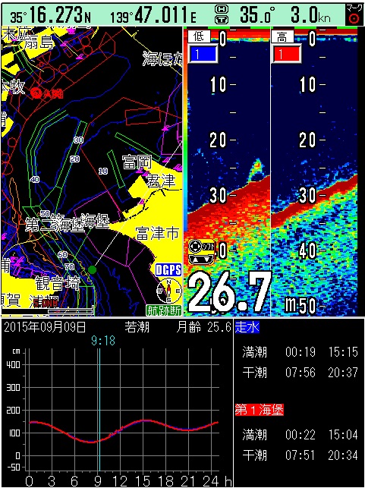Tap the 海ほた label on the chart
The width and height of the screenshot is (365, 488).
coord(162,59)
